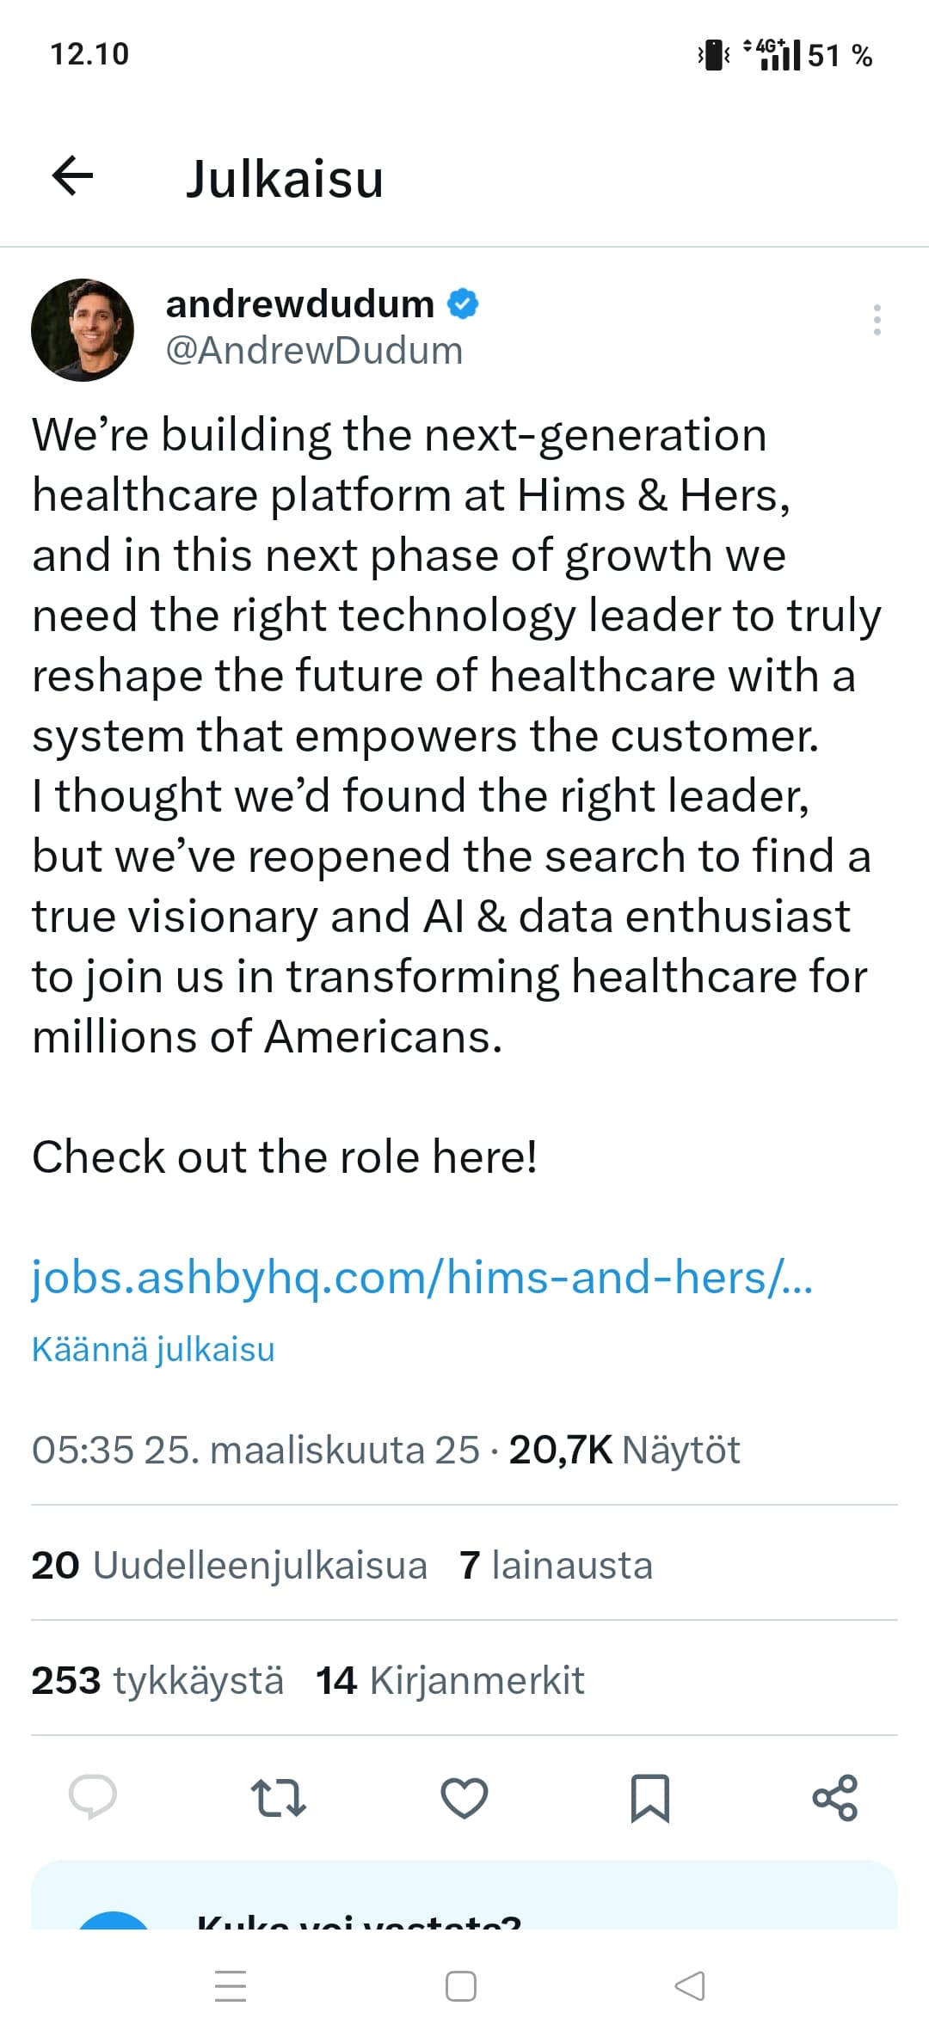Tap the Android back triangle icon
The image size is (929, 2043).
pyautogui.click(x=690, y=1986)
